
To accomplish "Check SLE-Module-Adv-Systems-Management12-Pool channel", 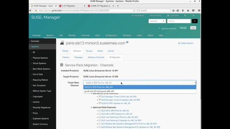I will pos(100,123).
